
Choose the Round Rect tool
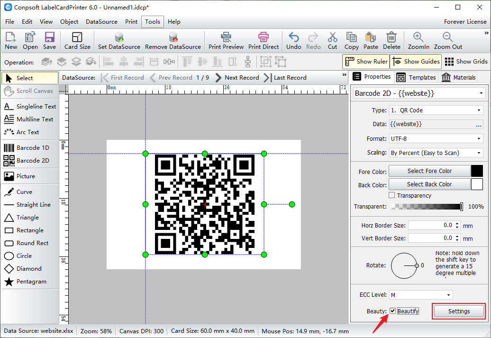click(30, 243)
